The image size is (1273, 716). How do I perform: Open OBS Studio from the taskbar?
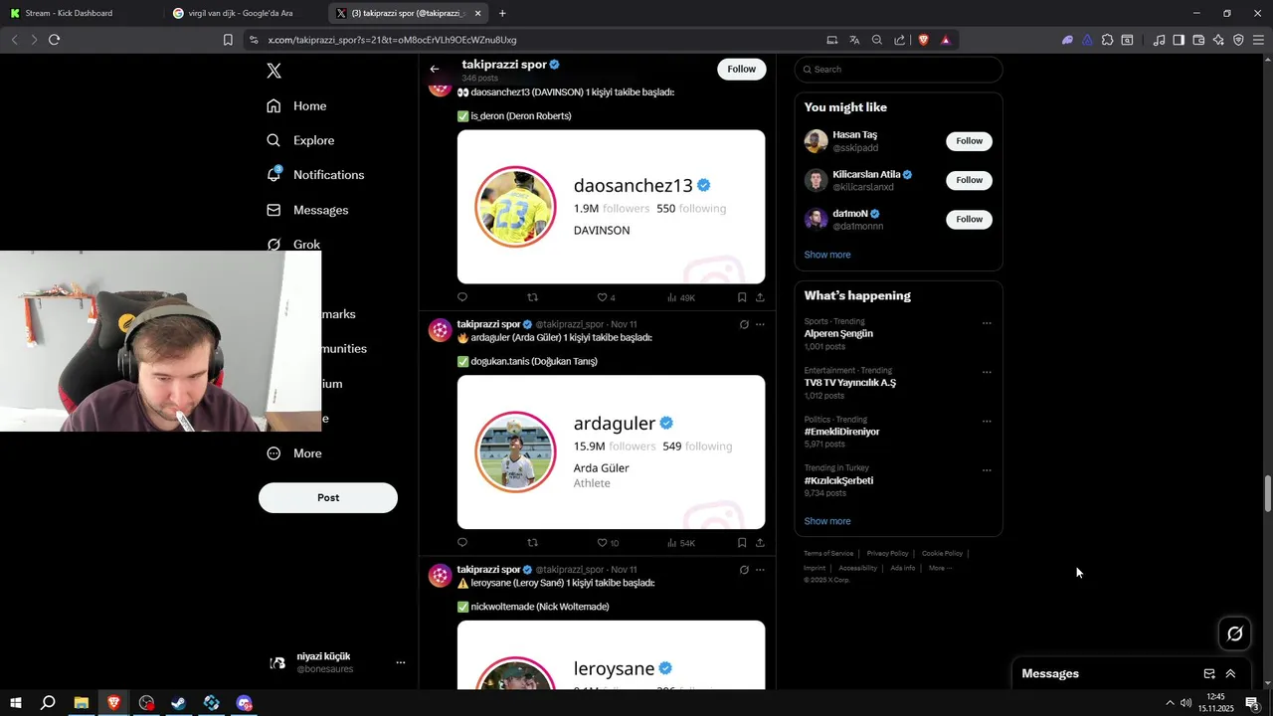[x=147, y=703]
